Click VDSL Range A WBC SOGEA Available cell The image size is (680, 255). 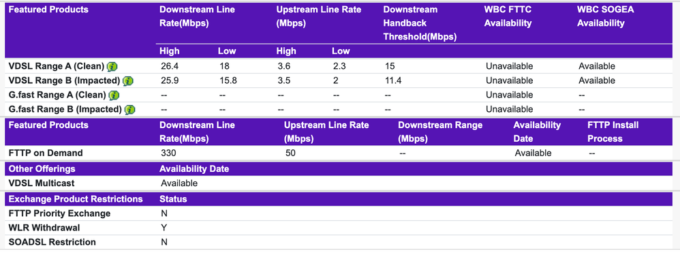tap(597, 66)
